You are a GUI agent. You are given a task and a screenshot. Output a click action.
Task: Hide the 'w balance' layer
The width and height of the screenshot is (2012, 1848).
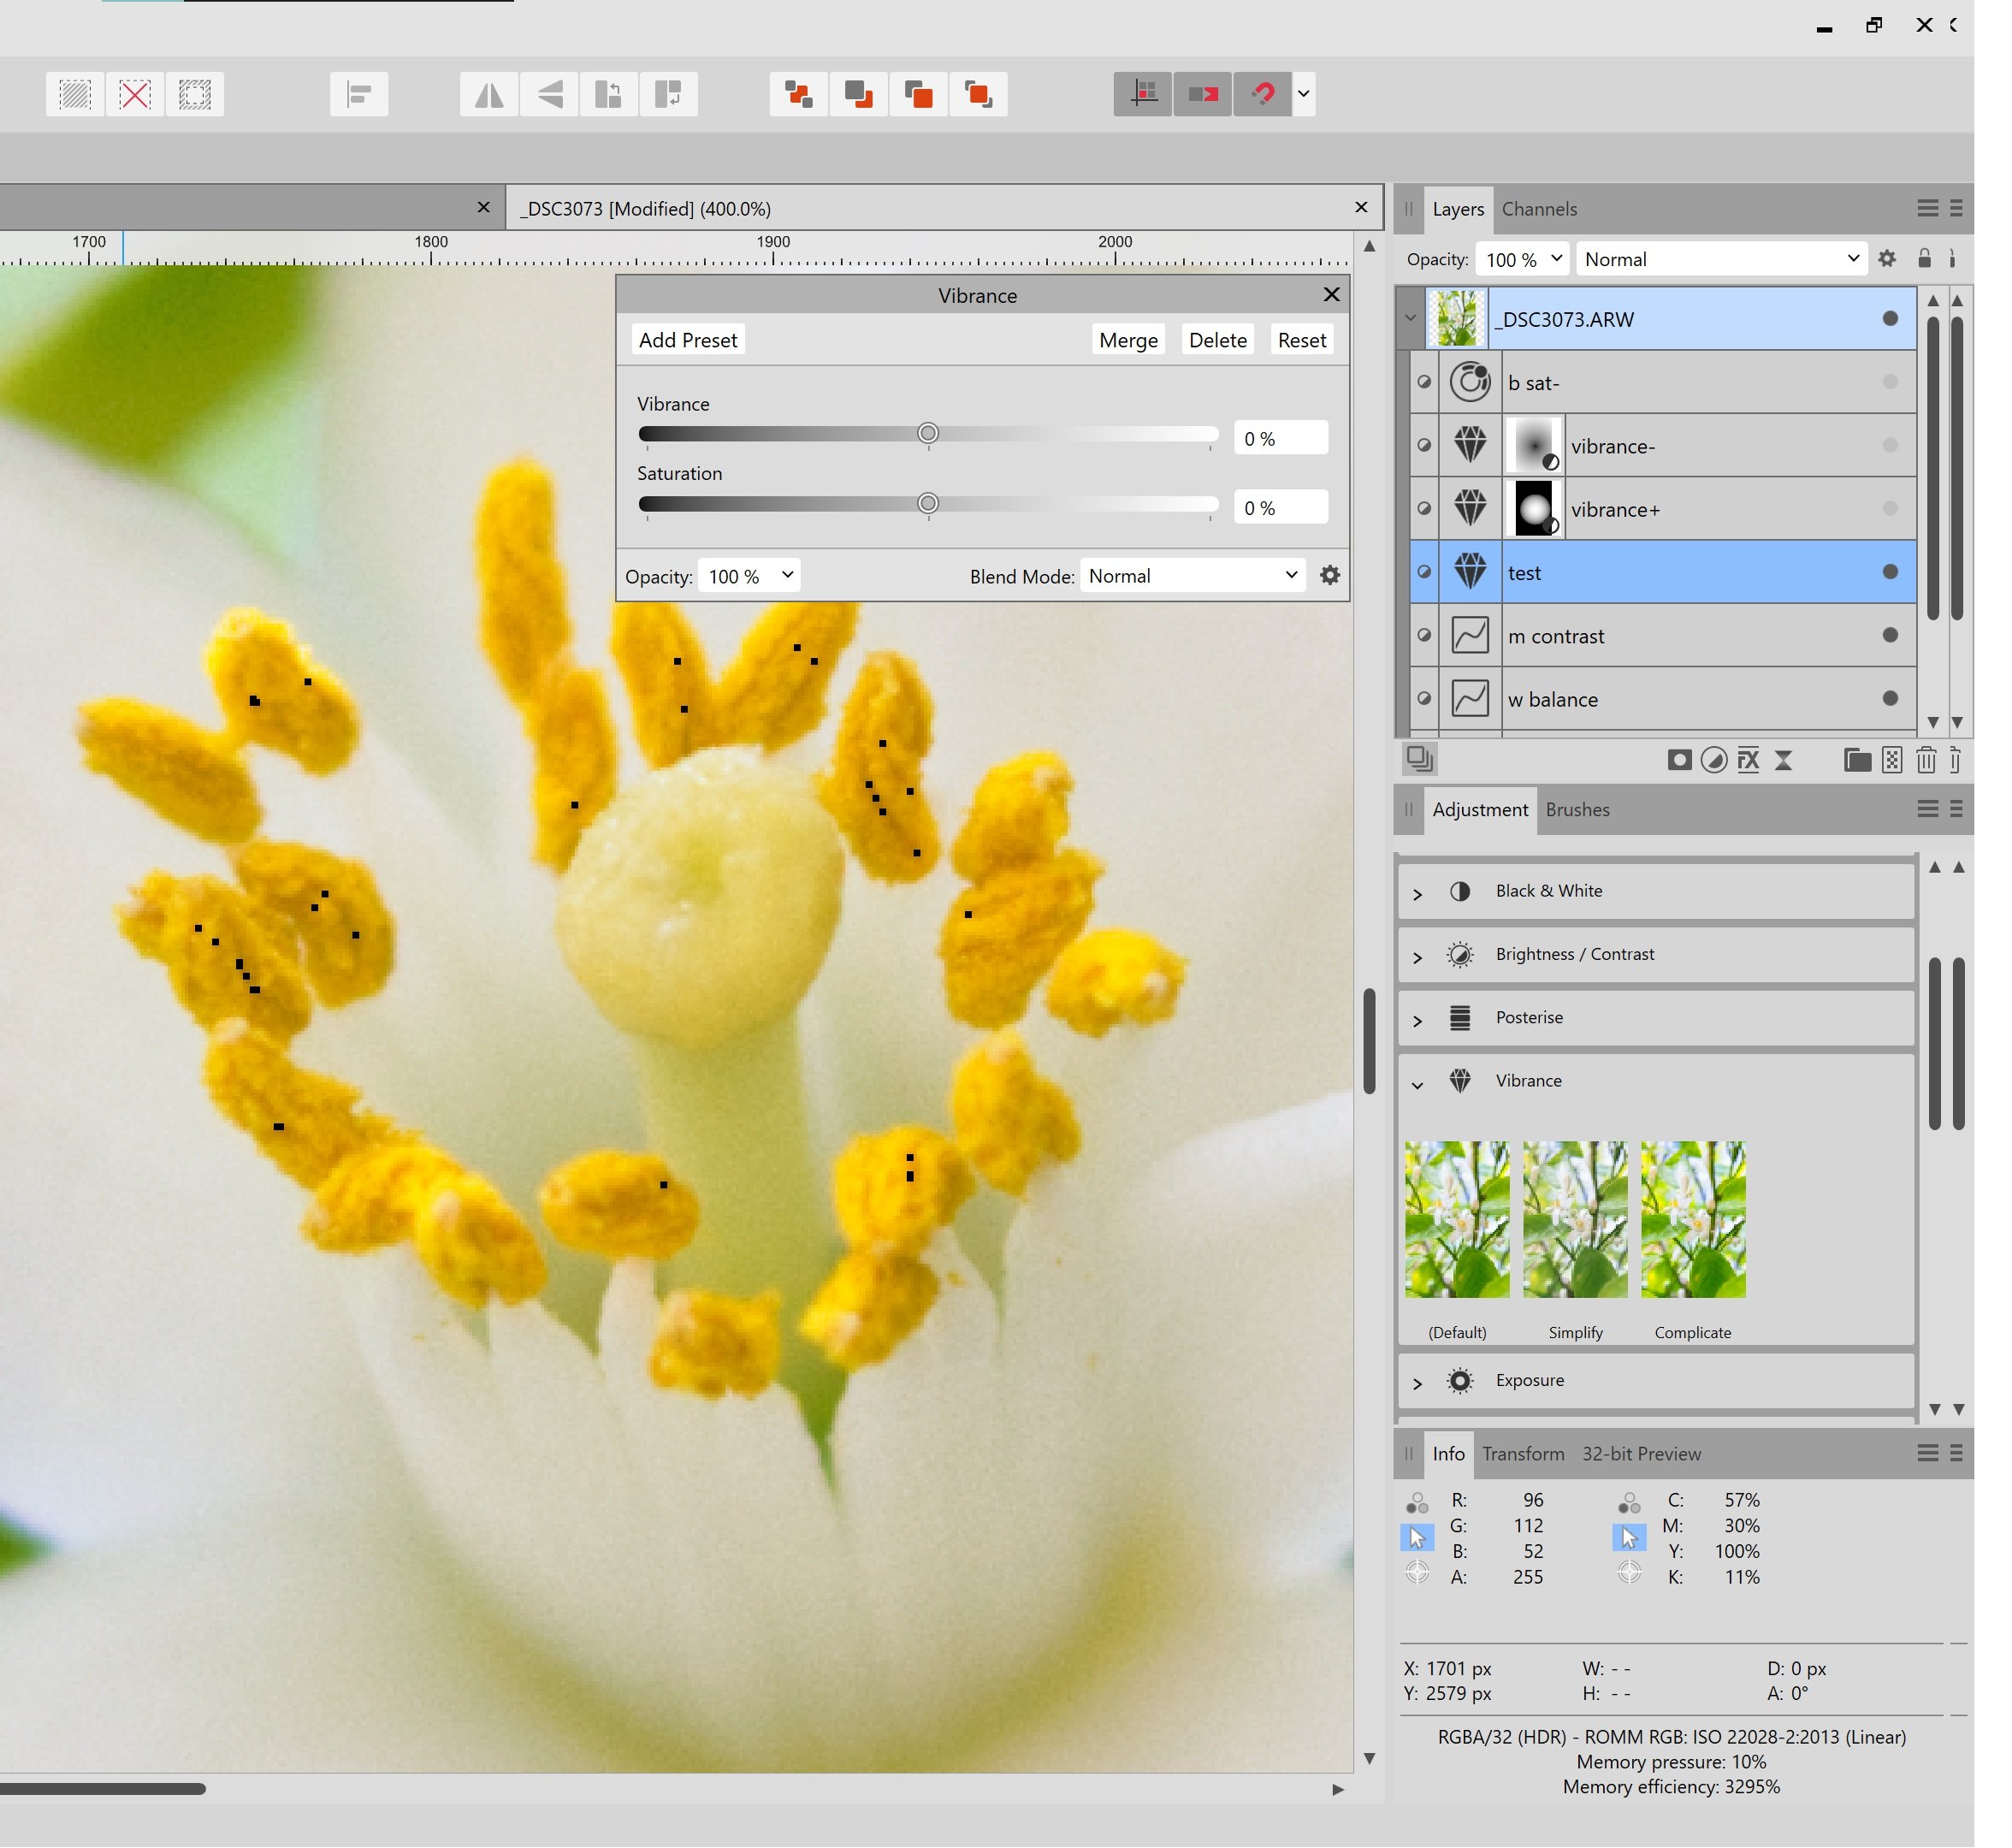point(1890,698)
